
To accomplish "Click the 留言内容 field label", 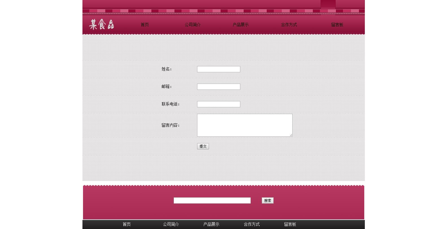I will coord(171,125).
